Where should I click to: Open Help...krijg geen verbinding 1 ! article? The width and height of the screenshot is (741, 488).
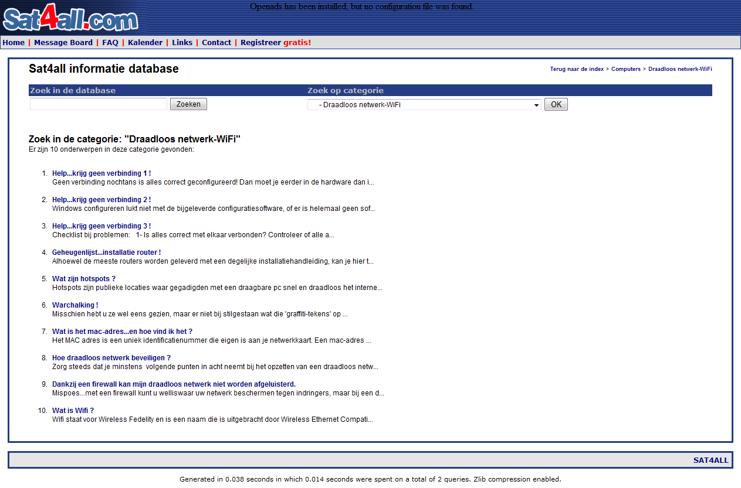tap(101, 173)
